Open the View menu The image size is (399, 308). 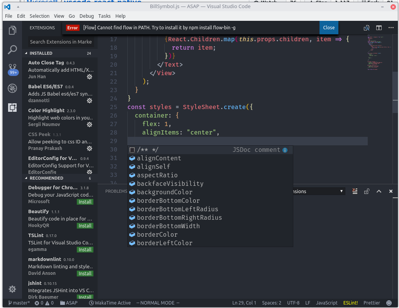point(59,16)
